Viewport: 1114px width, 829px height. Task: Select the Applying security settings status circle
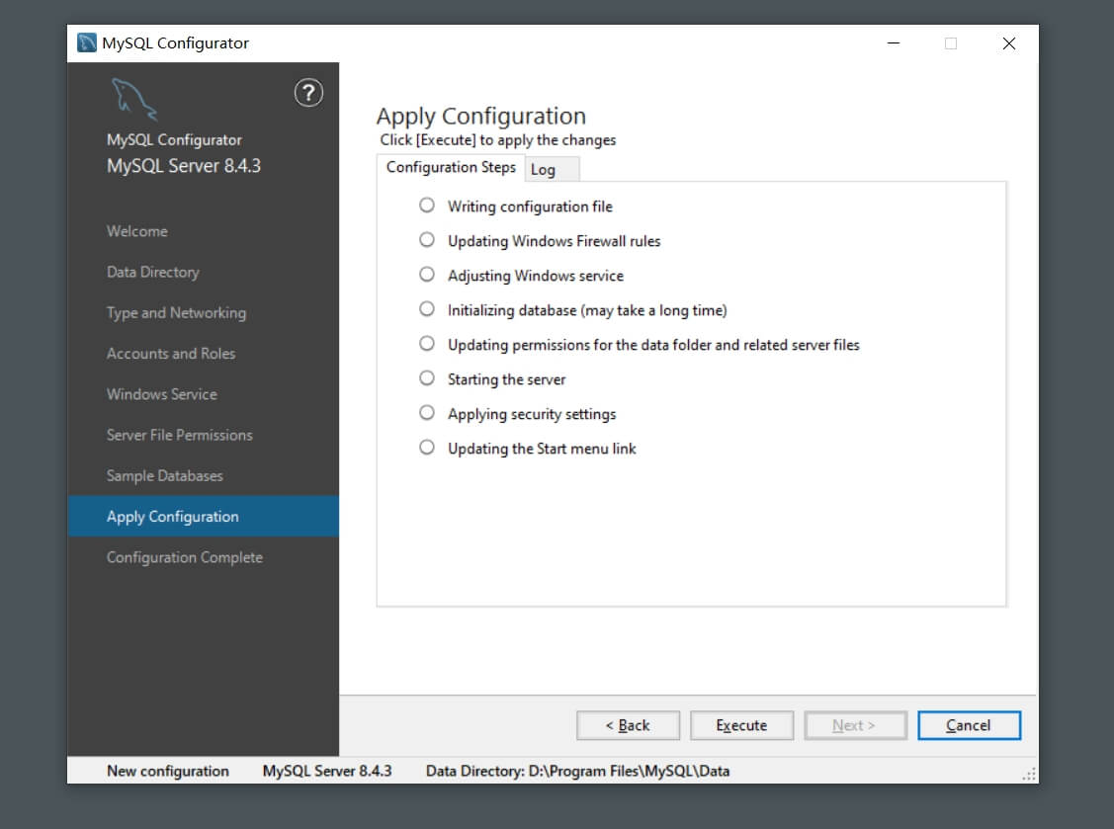pyautogui.click(x=426, y=413)
